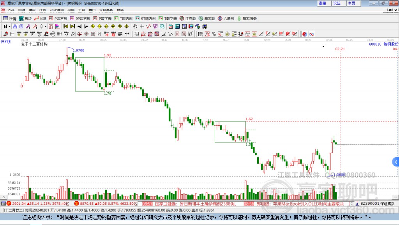Open the 9T四方形 time square
399x225 pixels.
146,18
